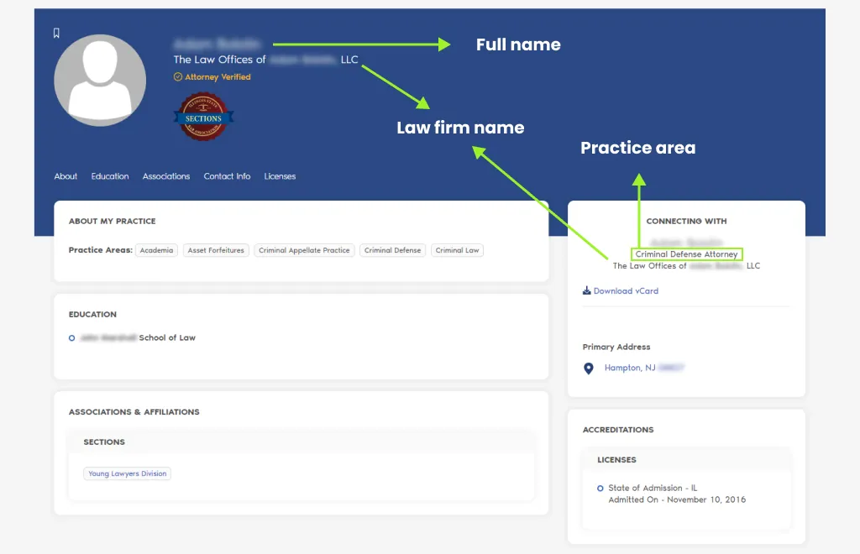Screen dimensions: 860x554
Task: Select the Academia practice area chip
Action: coord(156,250)
